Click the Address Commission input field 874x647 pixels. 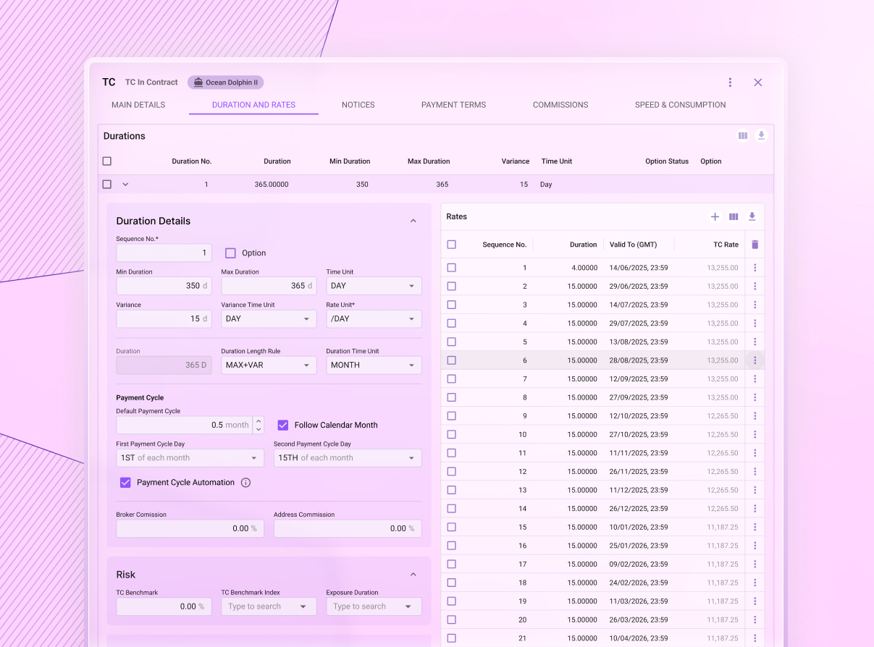[x=348, y=528]
